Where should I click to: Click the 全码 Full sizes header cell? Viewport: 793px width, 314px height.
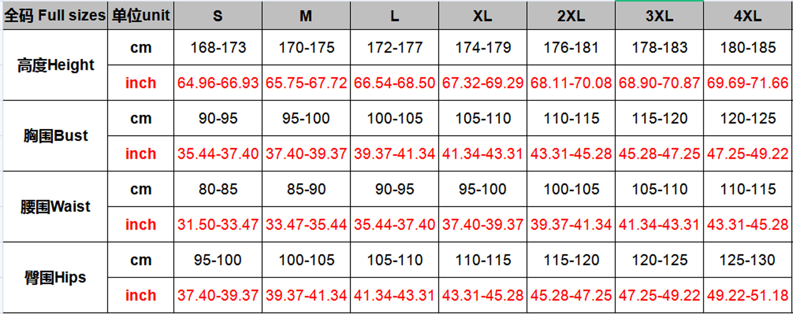coord(55,15)
